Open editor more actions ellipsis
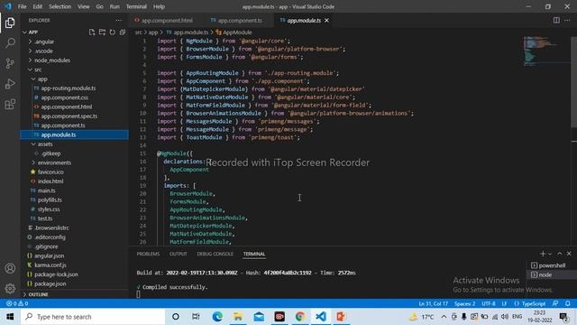Viewport: 577px width, 325px height. [x=567, y=20]
